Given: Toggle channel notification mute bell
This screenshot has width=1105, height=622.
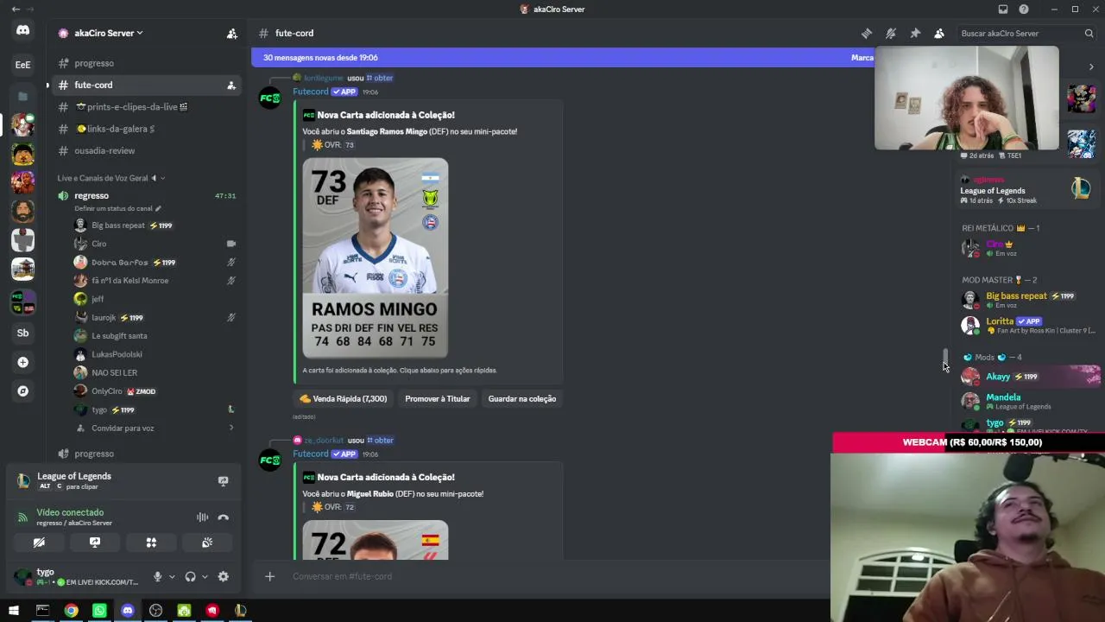Looking at the screenshot, I should pos(891,34).
